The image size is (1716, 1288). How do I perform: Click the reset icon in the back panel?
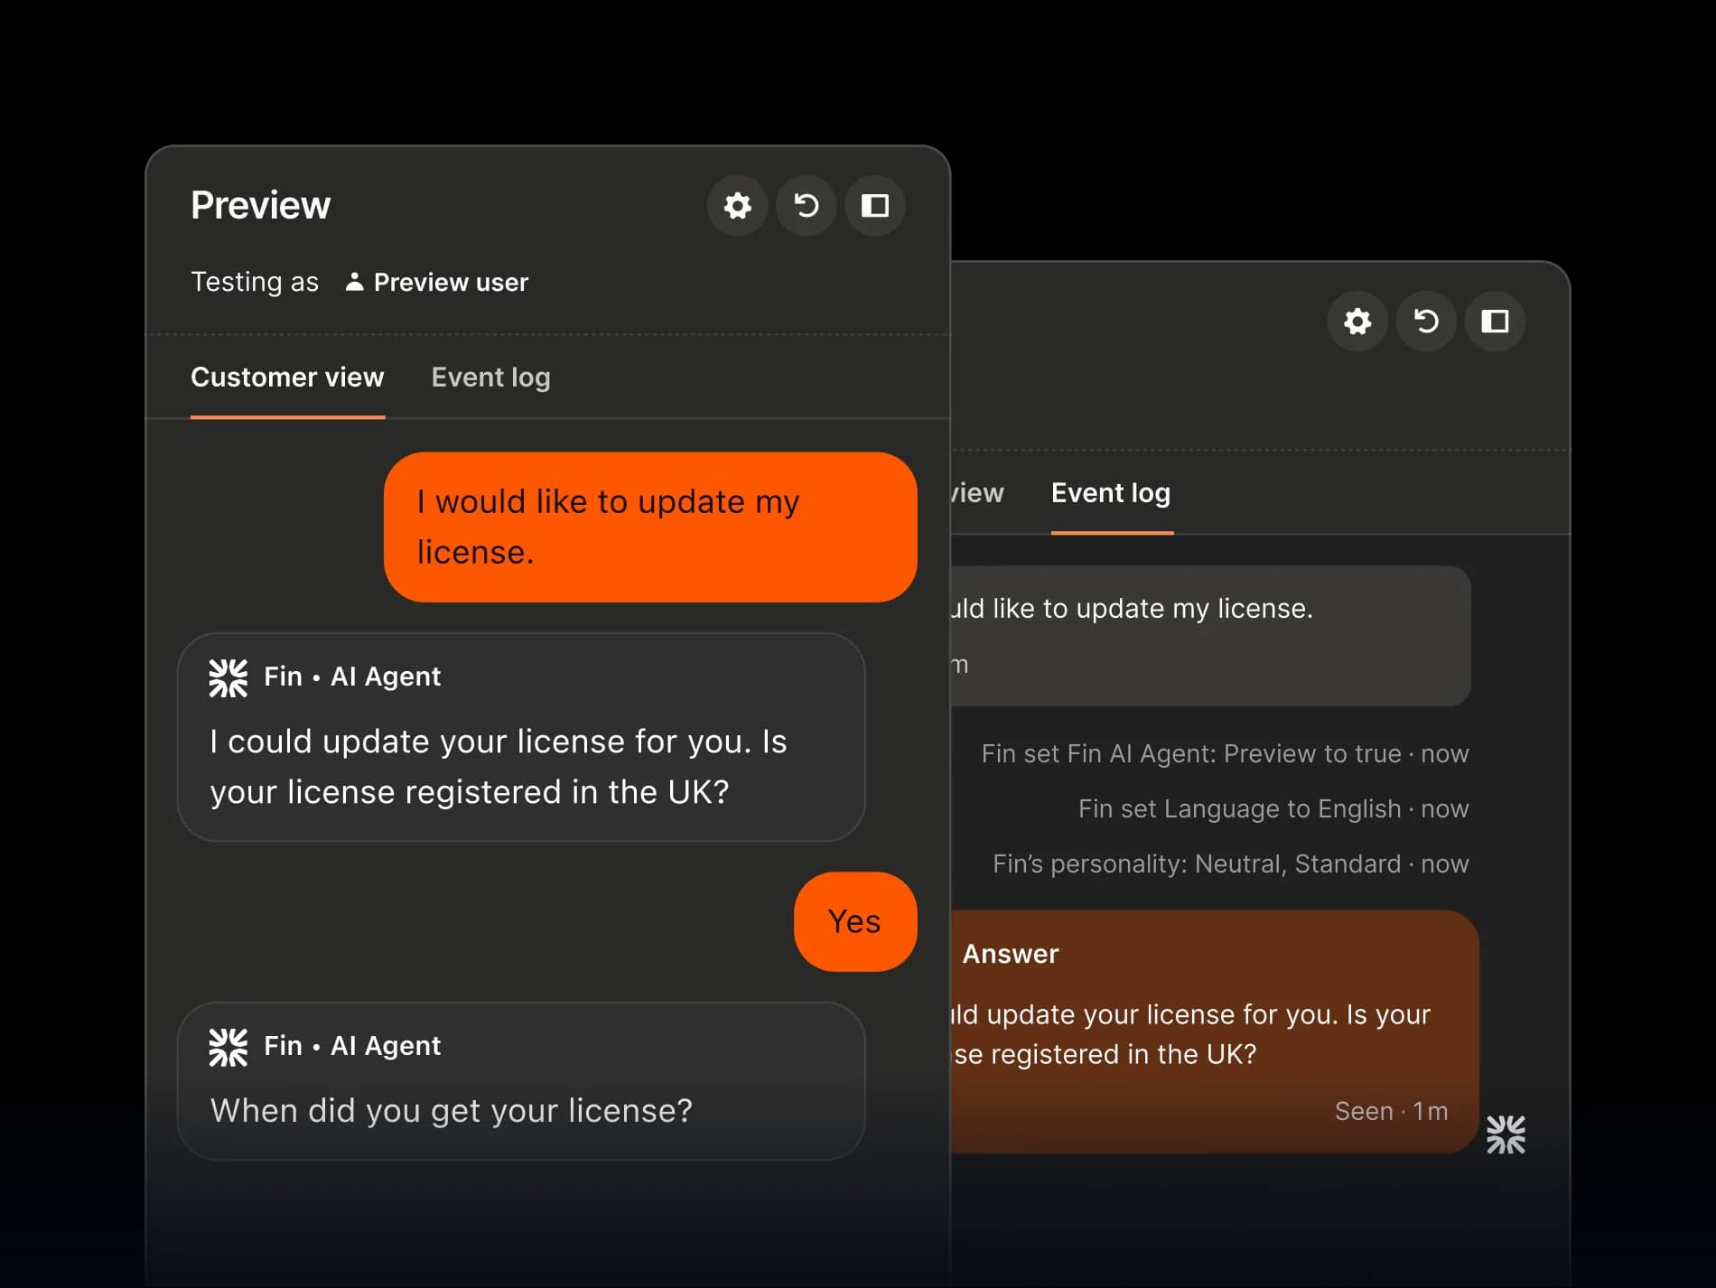(x=1426, y=322)
